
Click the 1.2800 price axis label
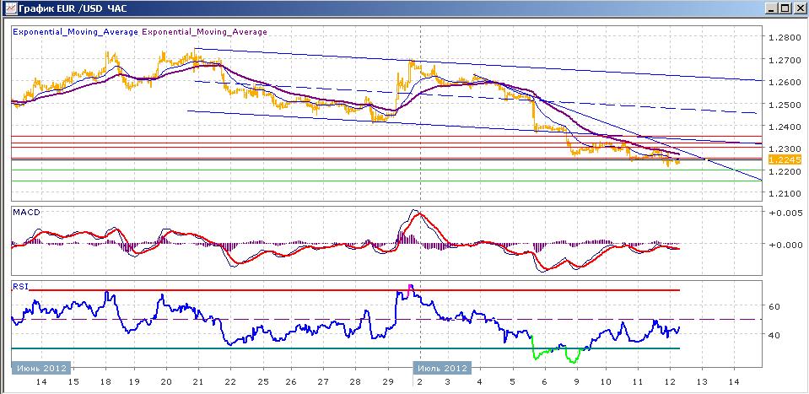tap(785, 38)
